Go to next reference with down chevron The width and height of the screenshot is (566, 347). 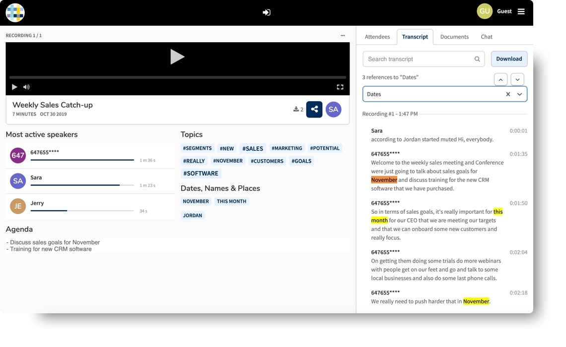[x=517, y=80]
